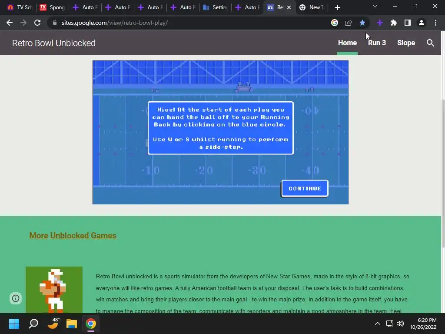Screen dimensions: 445x334
Task: Close the active Retro Bowl tab
Action: click(x=289, y=7)
